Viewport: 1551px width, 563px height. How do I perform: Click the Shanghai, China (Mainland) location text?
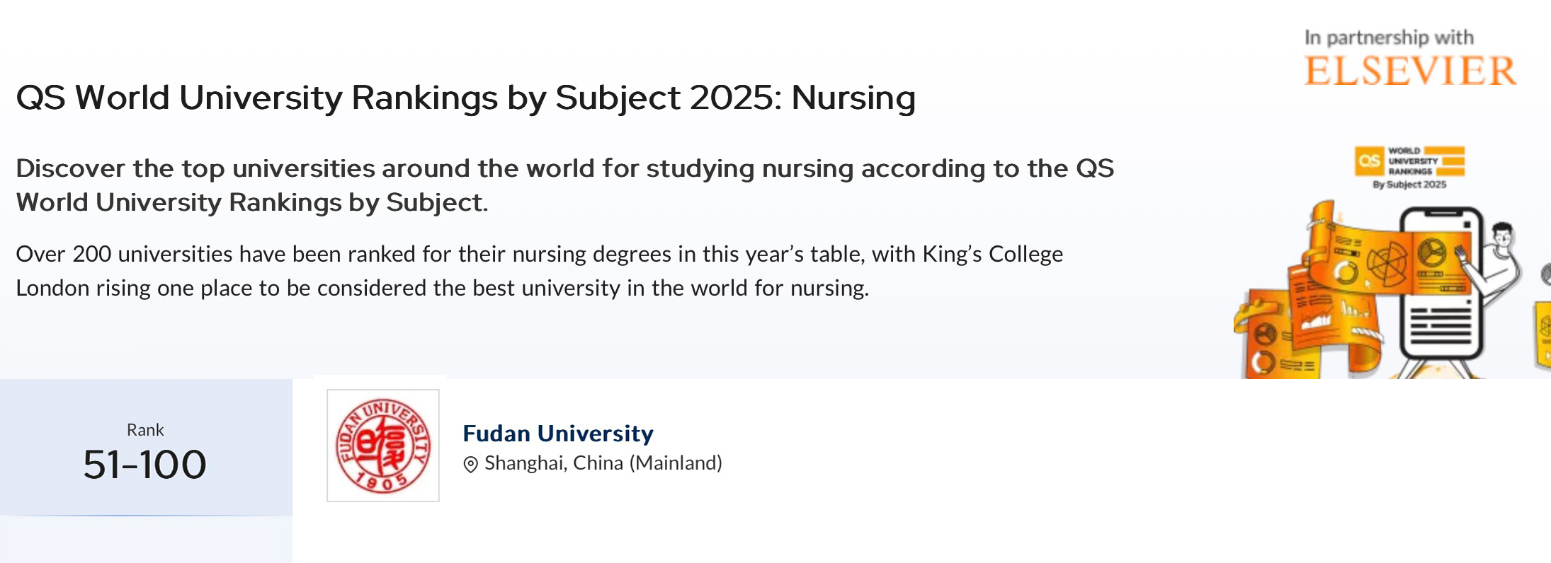click(x=603, y=463)
